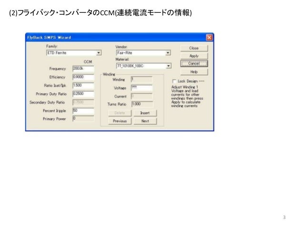Click the Insert winding button
The width and height of the screenshot is (304, 228).
point(145,113)
